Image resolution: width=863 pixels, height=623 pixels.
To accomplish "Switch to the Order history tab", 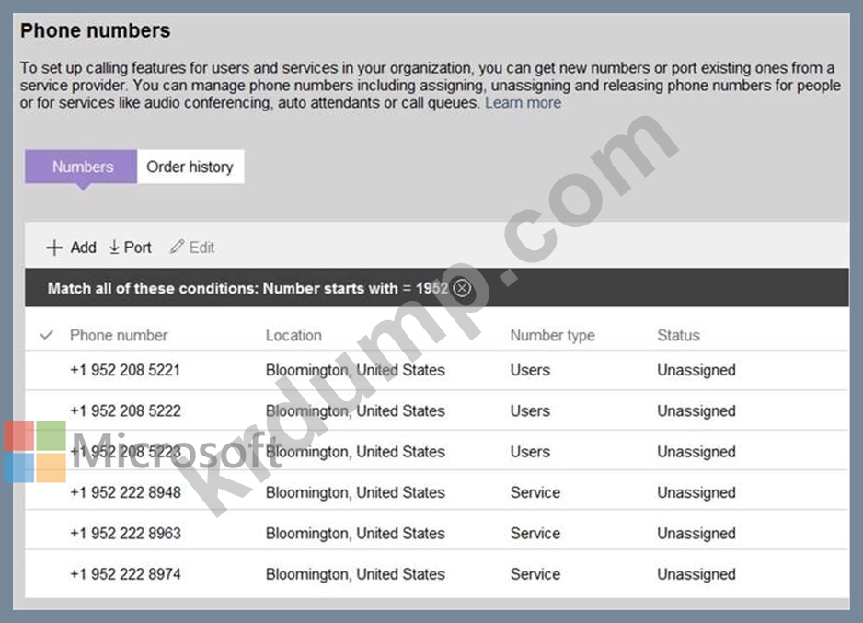I will tap(190, 167).
